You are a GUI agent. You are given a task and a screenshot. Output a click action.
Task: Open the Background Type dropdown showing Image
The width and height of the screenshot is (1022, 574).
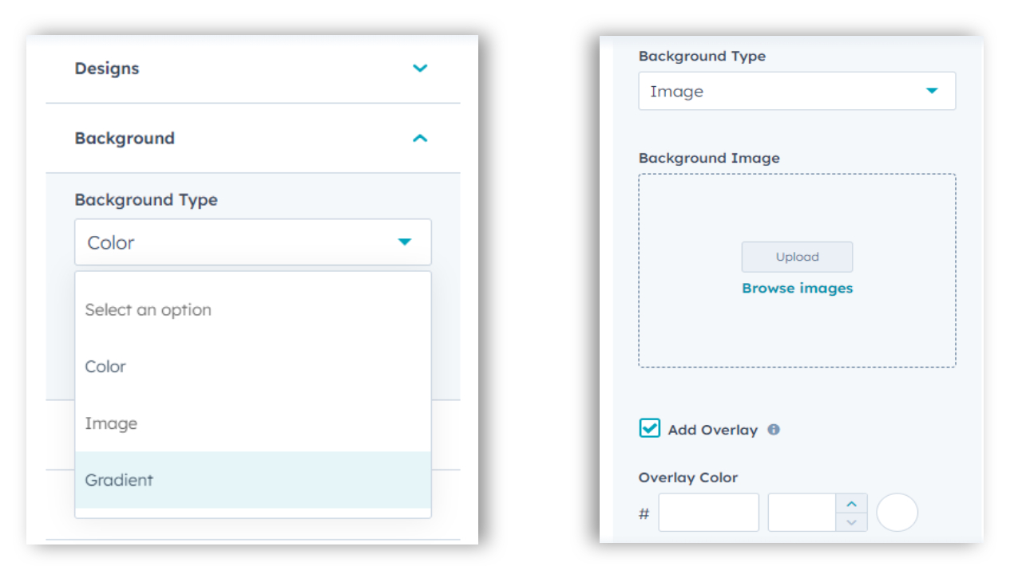coord(796,92)
